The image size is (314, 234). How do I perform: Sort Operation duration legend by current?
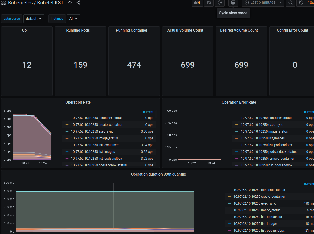[309, 184]
